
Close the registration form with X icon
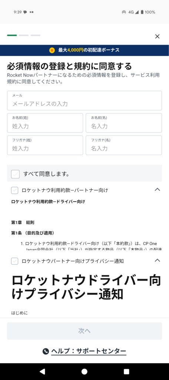(x=157, y=36)
